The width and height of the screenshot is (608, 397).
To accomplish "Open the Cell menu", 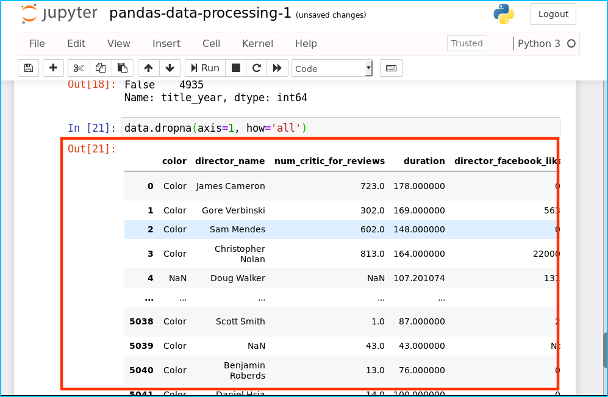I will [212, 43].
